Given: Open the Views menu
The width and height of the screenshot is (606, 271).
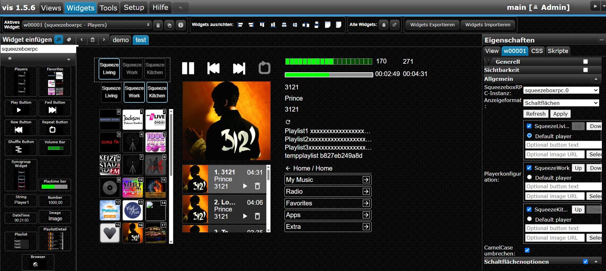Looking at the screenshot, I should [x=51, y=8].
